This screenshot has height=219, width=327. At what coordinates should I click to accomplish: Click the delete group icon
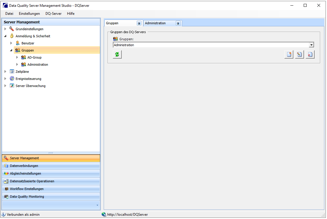[310, 54]
